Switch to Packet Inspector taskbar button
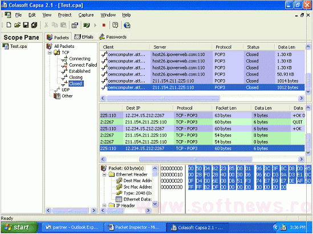 pos(135,227)
